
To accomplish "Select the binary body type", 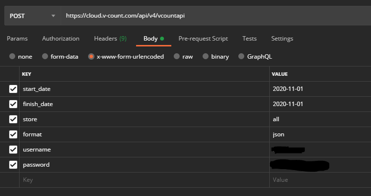I will (206, 56).
